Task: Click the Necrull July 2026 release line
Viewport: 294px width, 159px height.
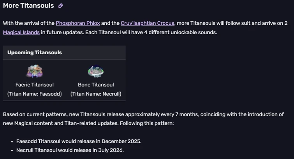Action: tap(70, 150)
